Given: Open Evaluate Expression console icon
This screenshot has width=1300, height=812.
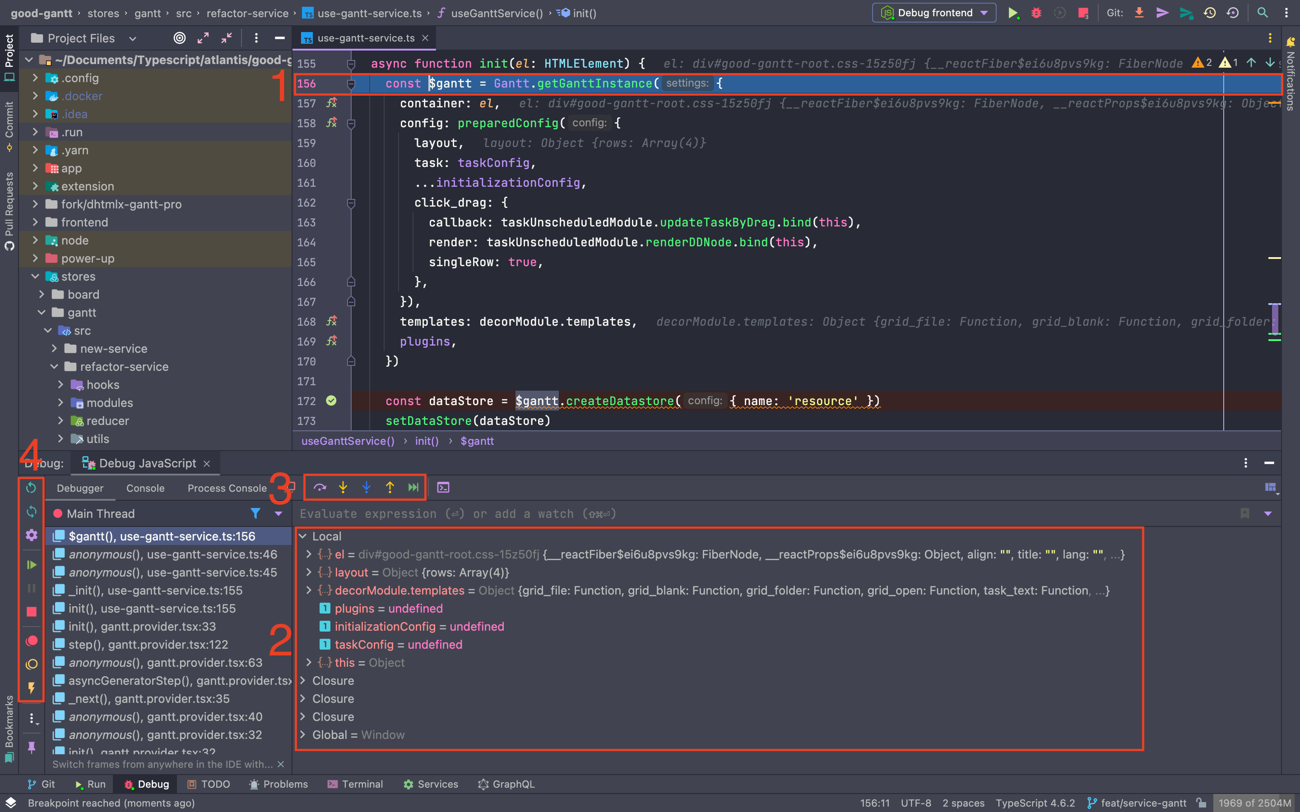Looking at the screenshot, I should [x=443, y=487].
